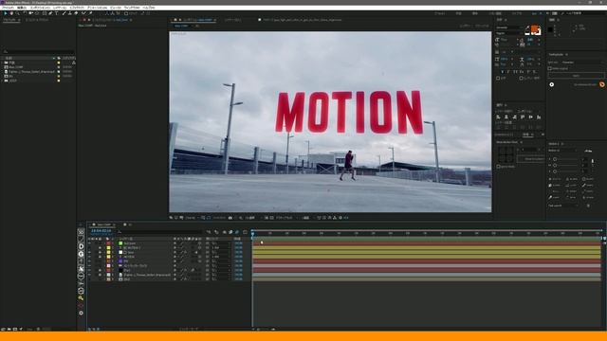Click the yellow label swatch of MOTION 2 layer
Screen dimensions: 607x341
tap(108, 247)
